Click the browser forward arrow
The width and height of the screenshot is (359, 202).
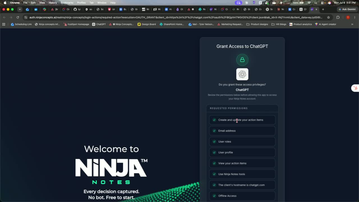(x=11, y=17)
